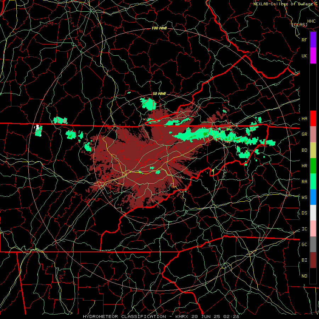The image size is (319, 319).
Task: Click the brown BI legend swatch
Action: [313, 260]
